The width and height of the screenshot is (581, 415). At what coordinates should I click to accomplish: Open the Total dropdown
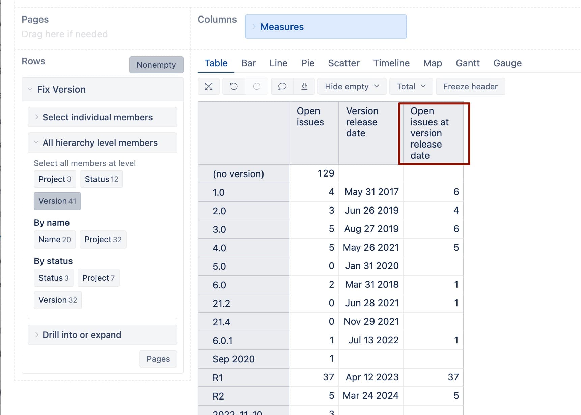pyautogui.click(x=411, y=87)
